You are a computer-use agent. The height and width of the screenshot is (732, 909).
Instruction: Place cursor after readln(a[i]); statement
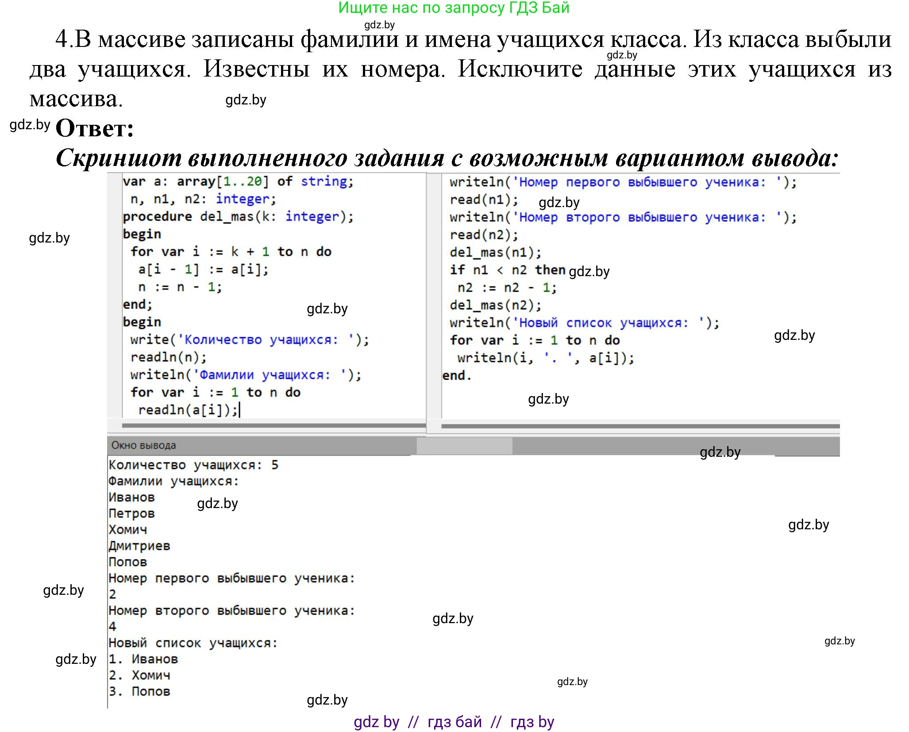(241, 410)
